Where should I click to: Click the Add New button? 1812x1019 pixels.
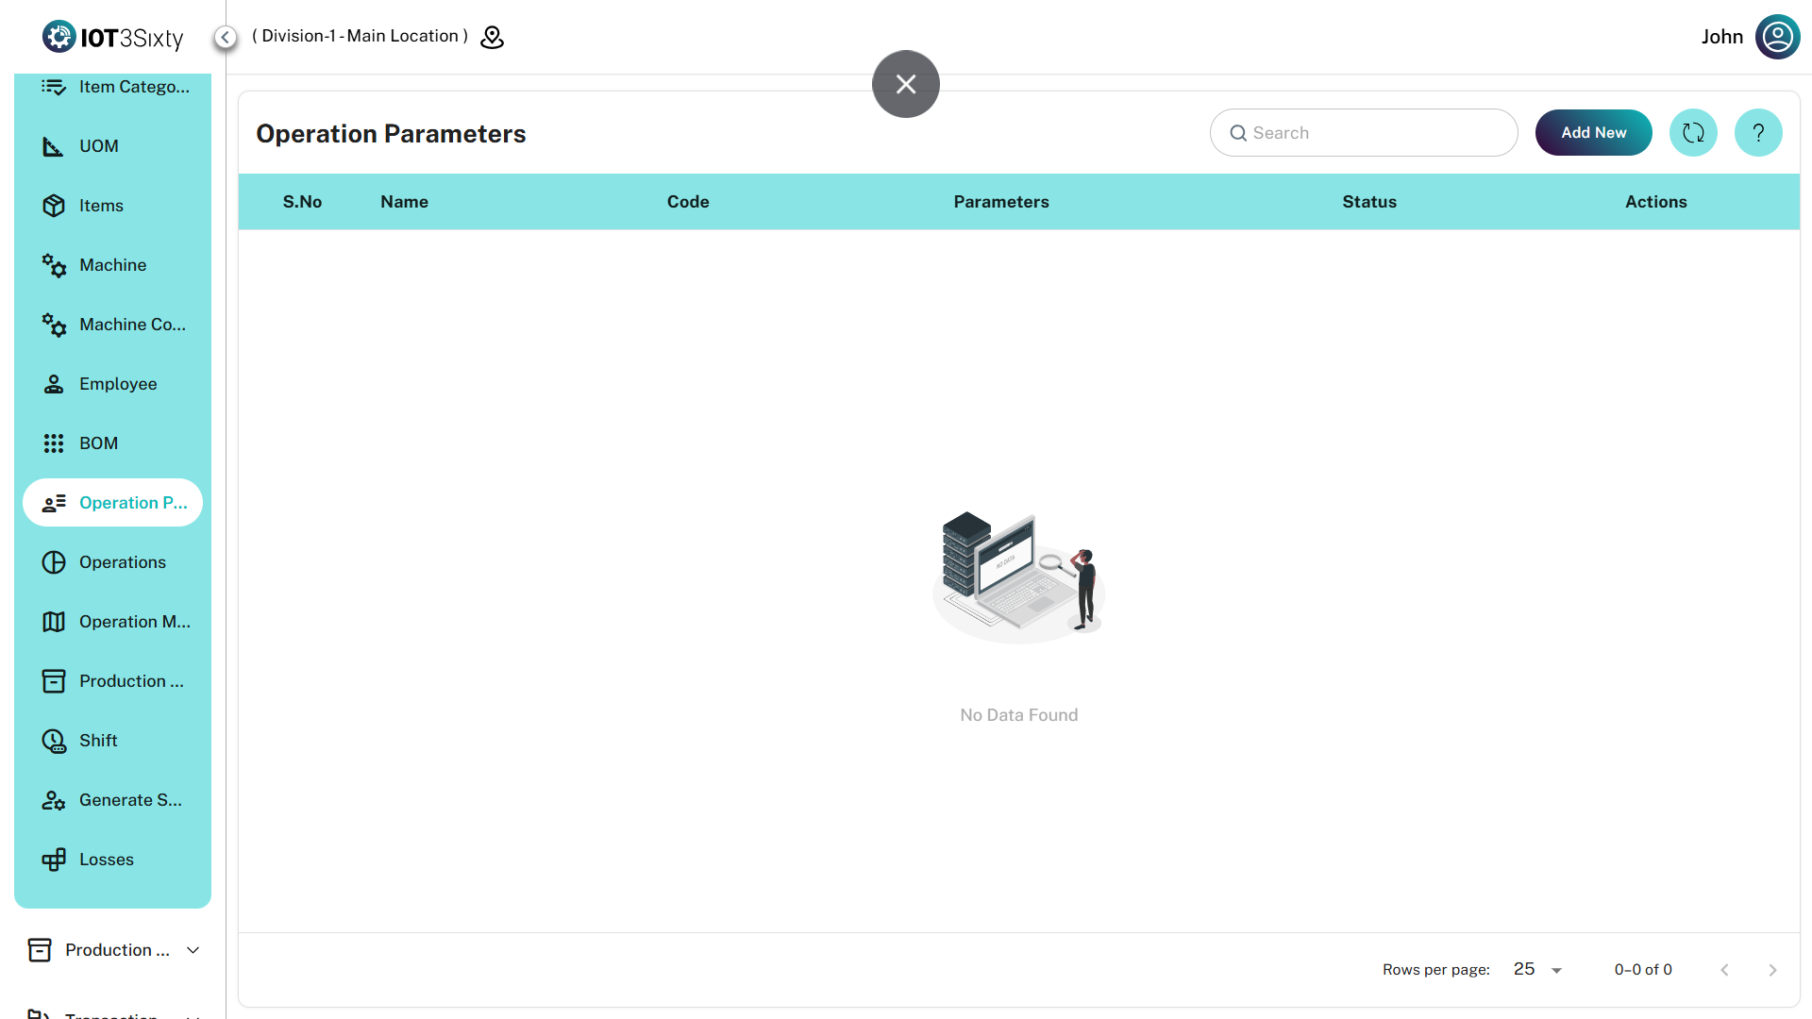pyautogui.click(x=1593, y=133)
